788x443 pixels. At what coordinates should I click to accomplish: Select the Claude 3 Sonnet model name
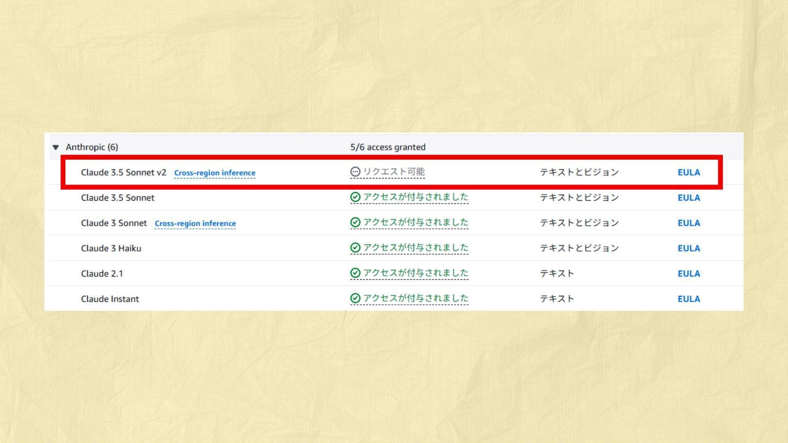click(114, 223)
